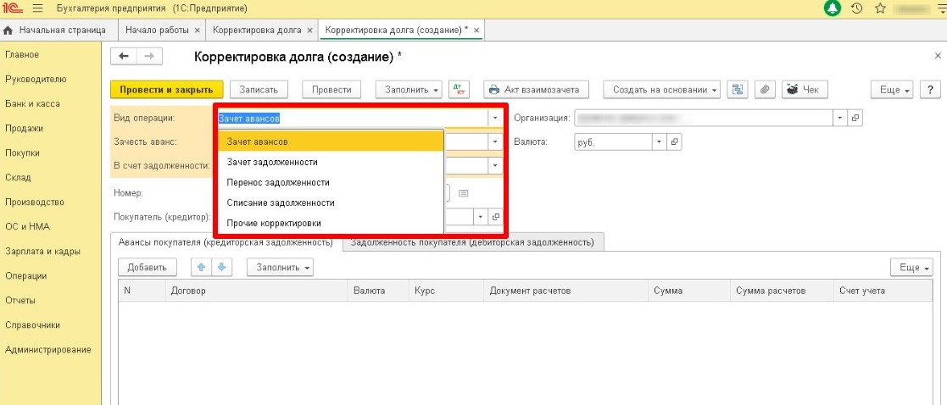Click the back navigation arrow
Image resolution: width=947 pixels, height=405 pixels.
[x=125, y=56]
